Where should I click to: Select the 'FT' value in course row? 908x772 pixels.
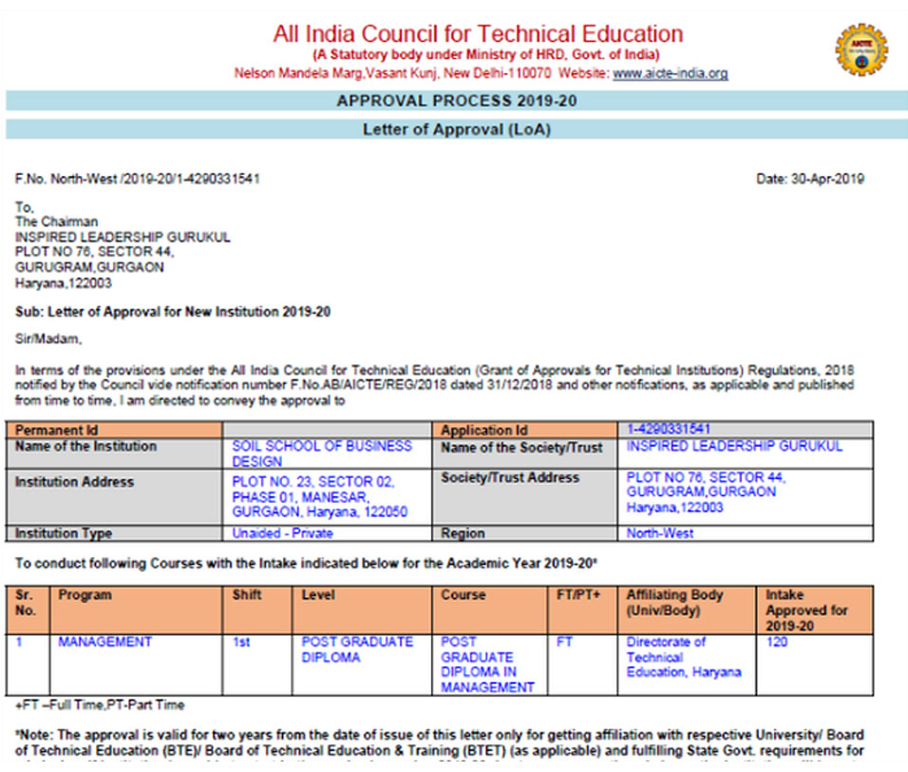[564, 642]
